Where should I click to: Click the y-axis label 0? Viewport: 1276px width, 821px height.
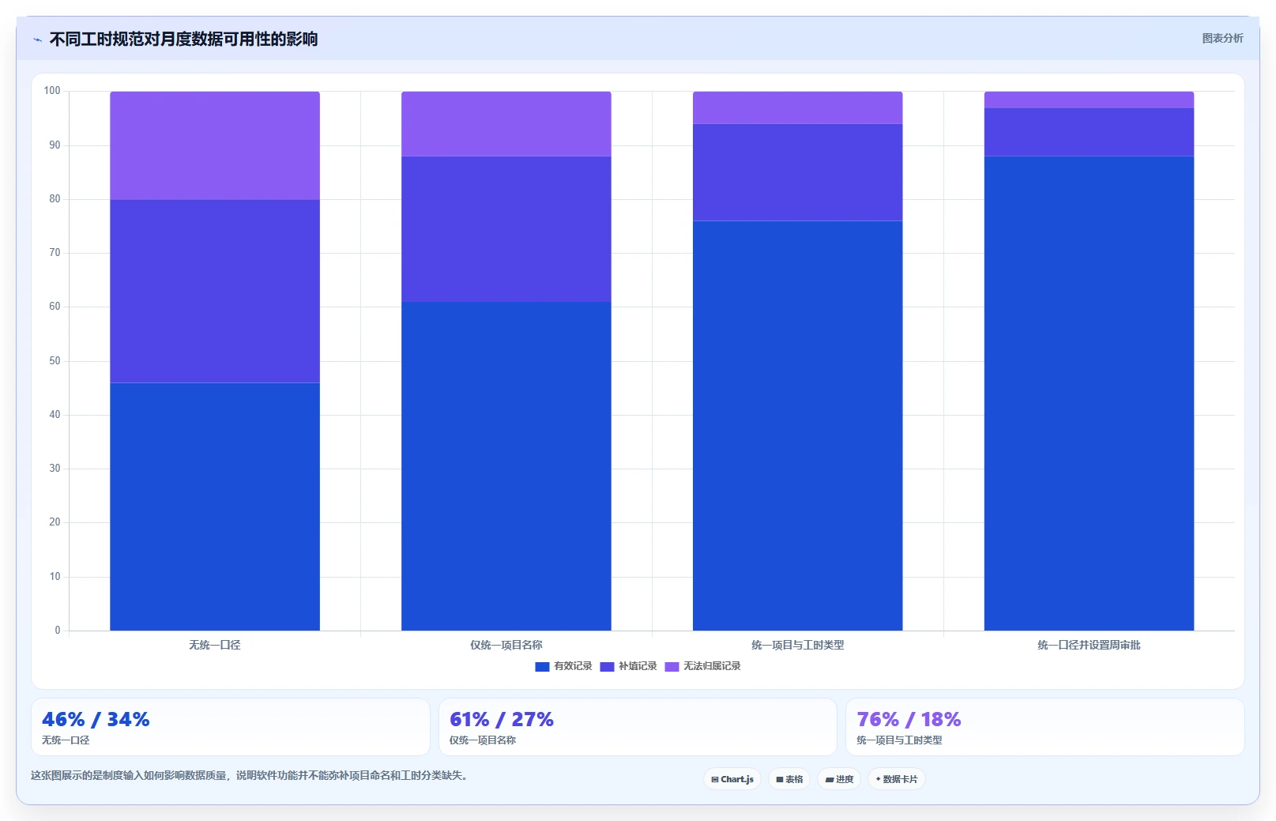(58, 631)
